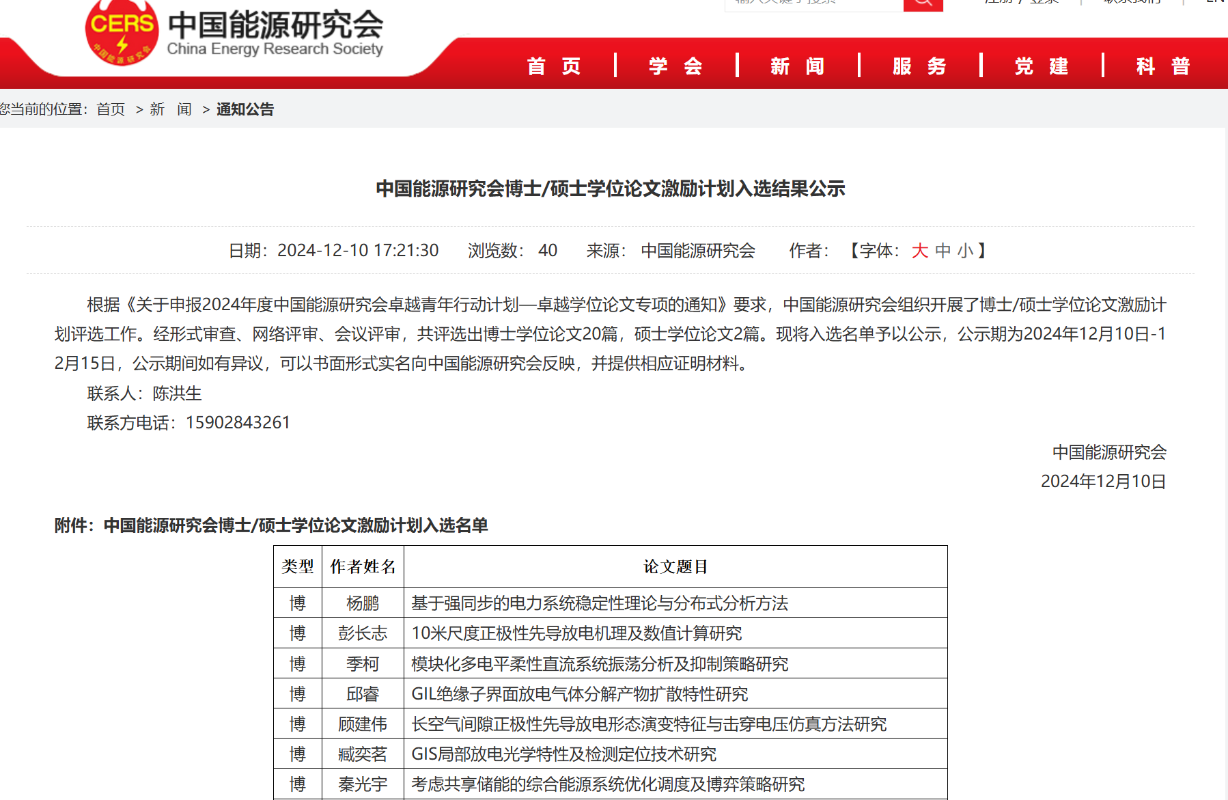Click the 论文题目 table column header

click(x=675, y=566)
